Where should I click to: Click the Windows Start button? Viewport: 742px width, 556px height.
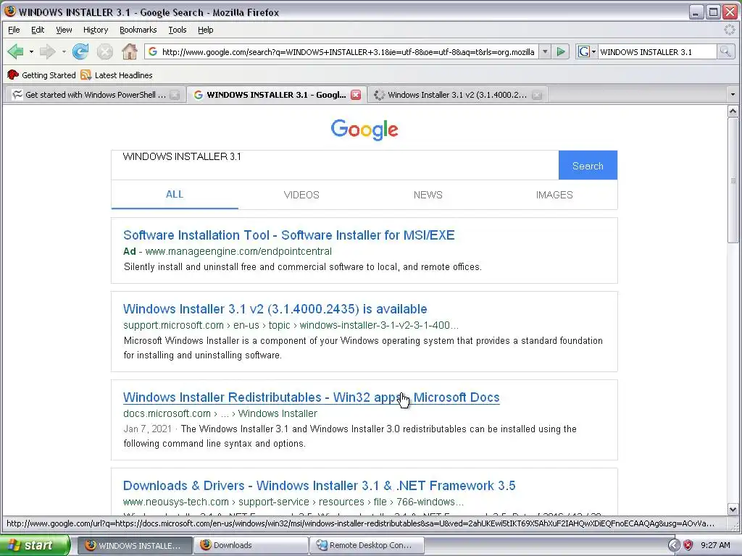pyautogui.click(x=35, y=545)
